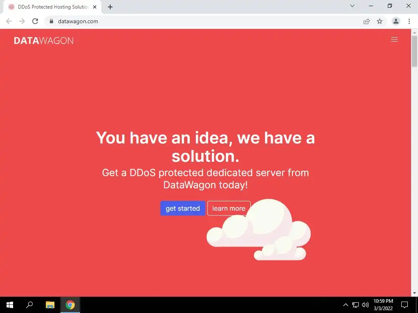Click the scrollbar up arrow
This screenshot has width=418, height=313.
tap(414, 32)
